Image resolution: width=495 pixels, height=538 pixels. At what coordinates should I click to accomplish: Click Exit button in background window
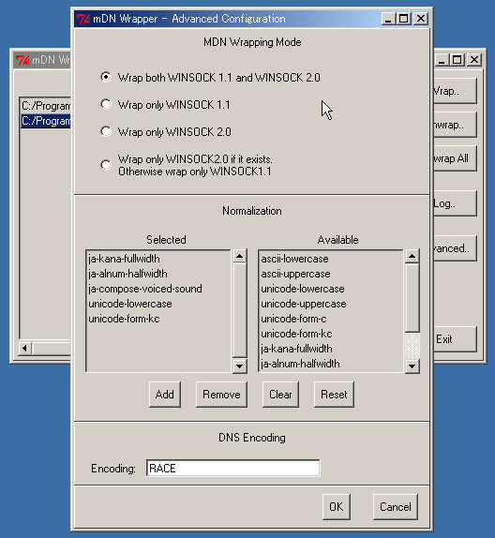click(455, 339)
